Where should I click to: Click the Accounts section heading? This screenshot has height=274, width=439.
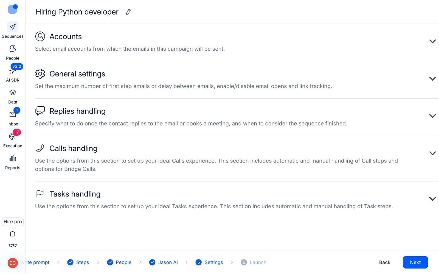pos(66,36)
